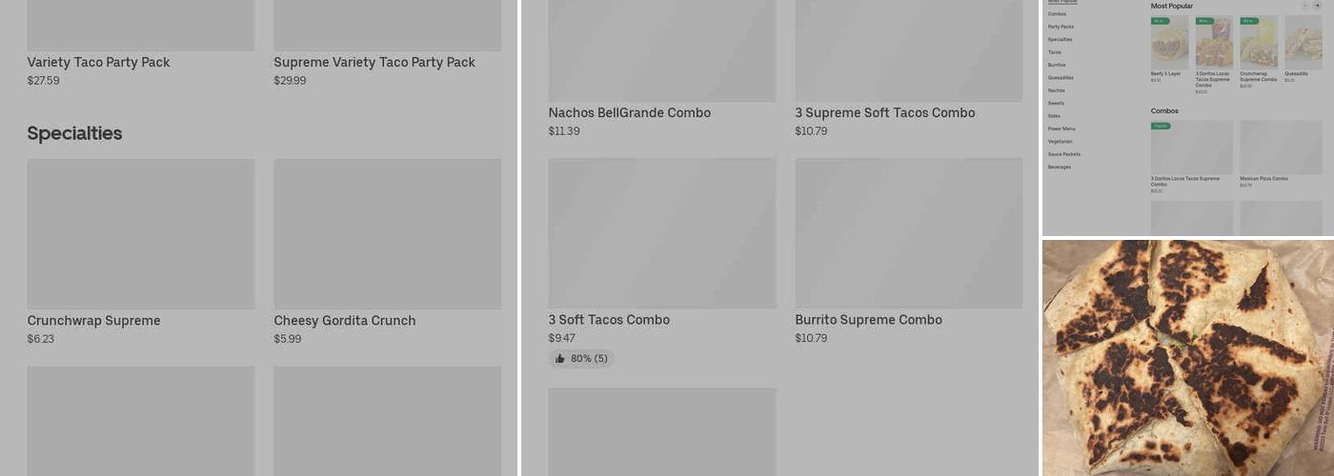
Task: Open the Cheesy Gordita Crunch item
Action: coord(344,321)
